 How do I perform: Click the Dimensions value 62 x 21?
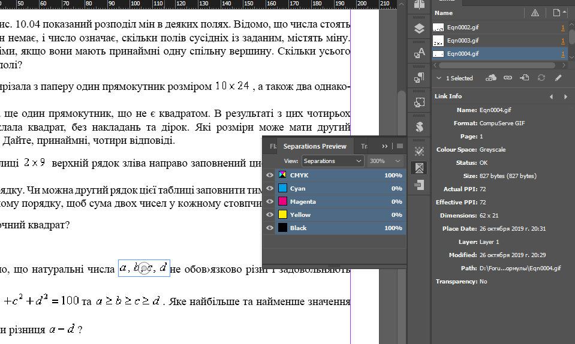[489, 215]
